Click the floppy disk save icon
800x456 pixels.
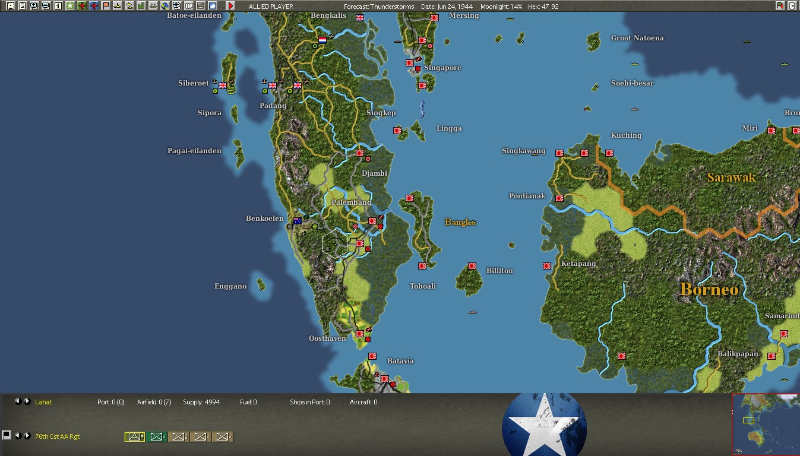[x=10, y=6]
